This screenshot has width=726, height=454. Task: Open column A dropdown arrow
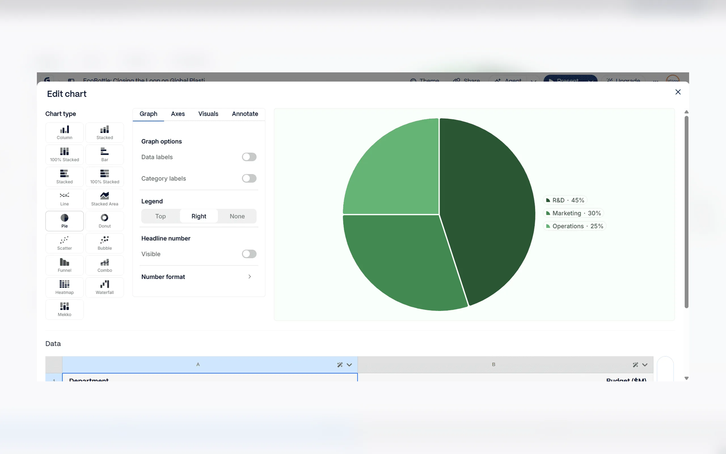click(349, 365)
